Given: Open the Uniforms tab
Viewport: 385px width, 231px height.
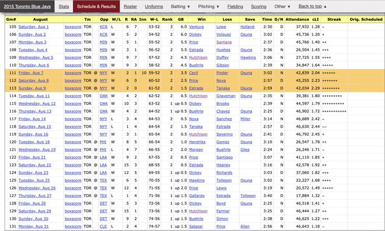Looking at the screenshot, I should coord(153,7).
